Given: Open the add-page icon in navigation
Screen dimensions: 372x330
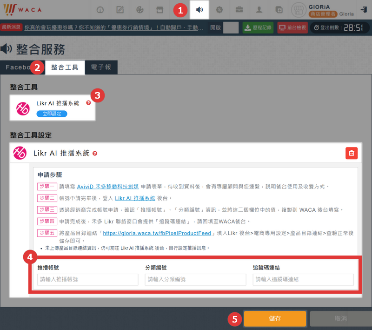Looking at the screenshot, I should 279,10.
